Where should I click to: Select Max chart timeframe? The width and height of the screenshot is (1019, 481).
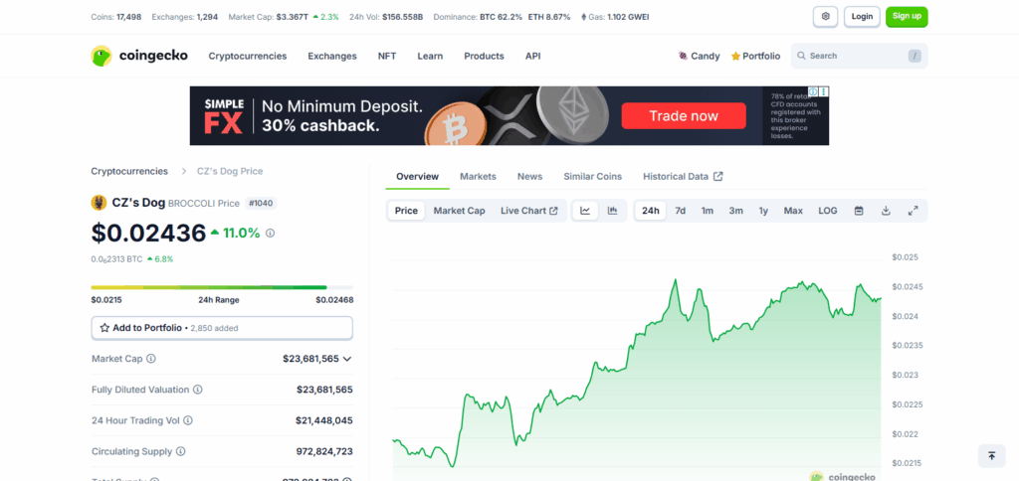793,211
